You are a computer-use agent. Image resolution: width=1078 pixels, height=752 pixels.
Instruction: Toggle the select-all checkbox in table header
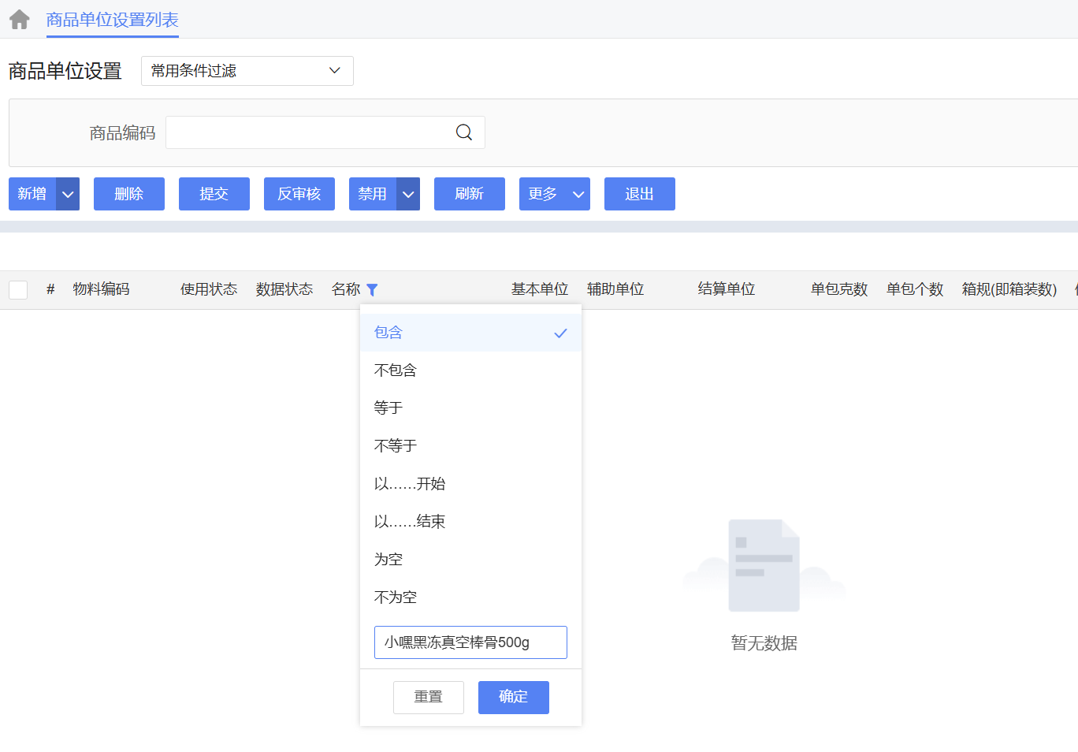[x=18, y=290]
